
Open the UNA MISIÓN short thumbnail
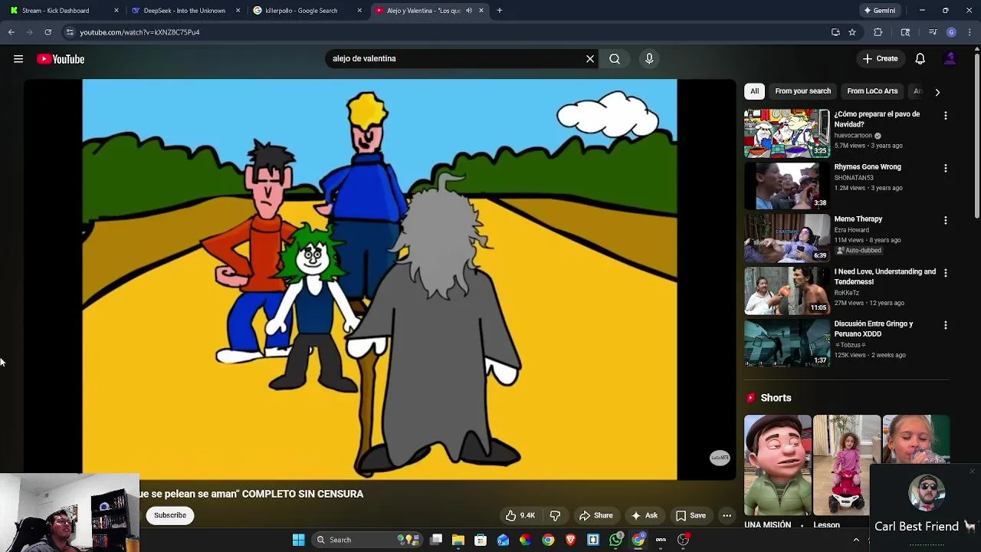click(777, 465)
